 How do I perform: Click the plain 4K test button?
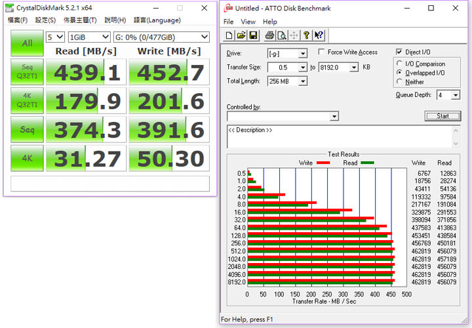[x=27, y=158]
